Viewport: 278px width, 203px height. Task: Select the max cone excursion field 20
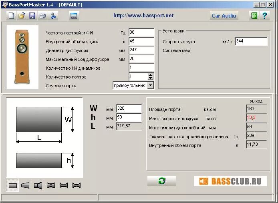point(141,59)
